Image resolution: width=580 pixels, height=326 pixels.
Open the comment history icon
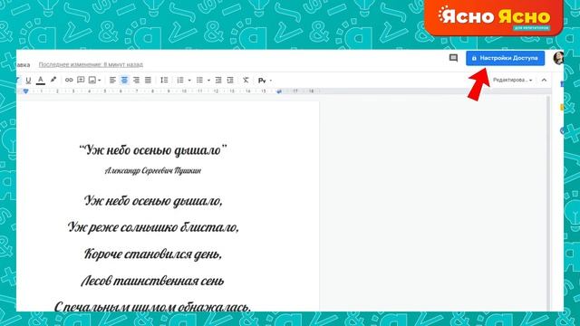pyautogui.click(x=453, y=58)
